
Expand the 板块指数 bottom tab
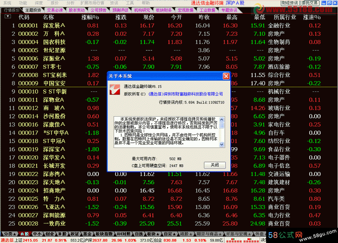[x=104, y=234]
